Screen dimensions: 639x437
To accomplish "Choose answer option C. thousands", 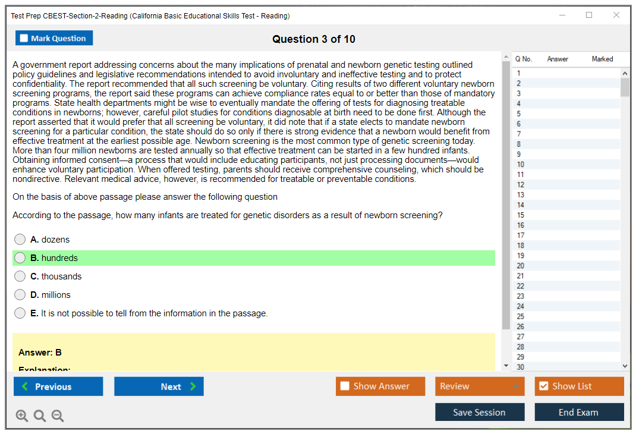I will (x=20, y=276).
